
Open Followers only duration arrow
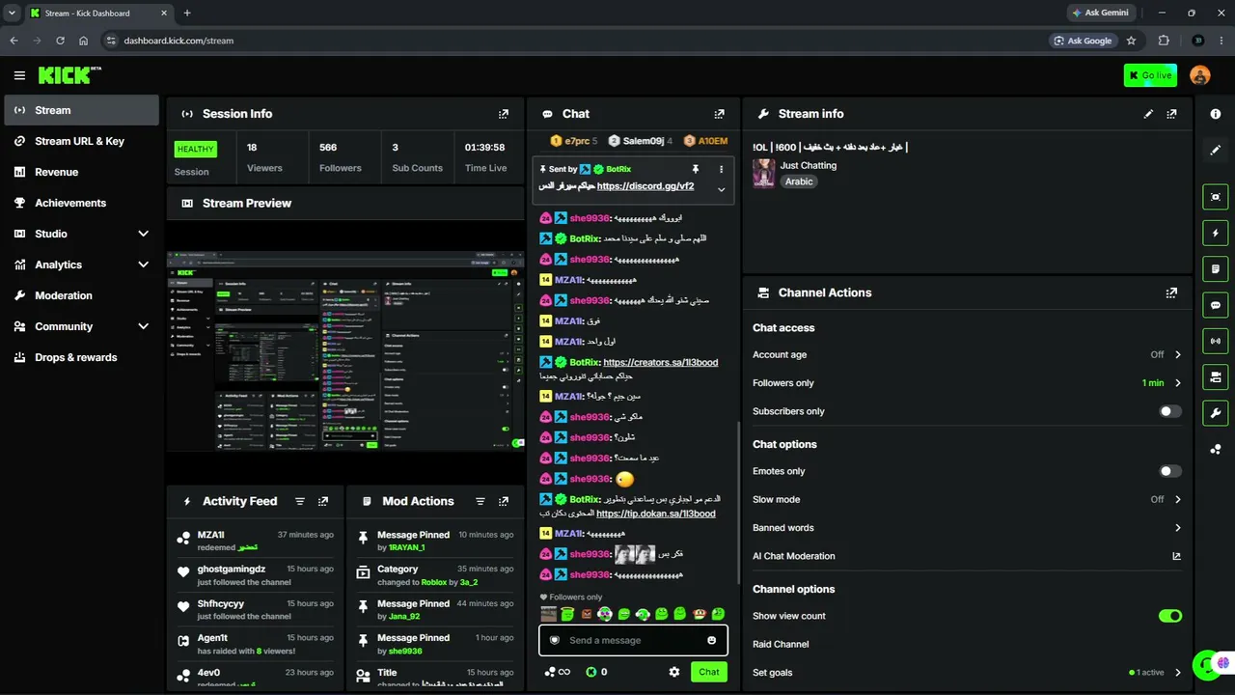1178,383
